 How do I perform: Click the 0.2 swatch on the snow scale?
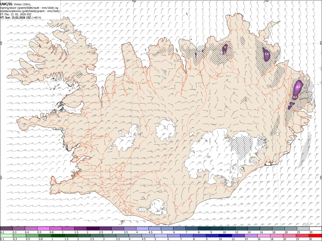7,228
